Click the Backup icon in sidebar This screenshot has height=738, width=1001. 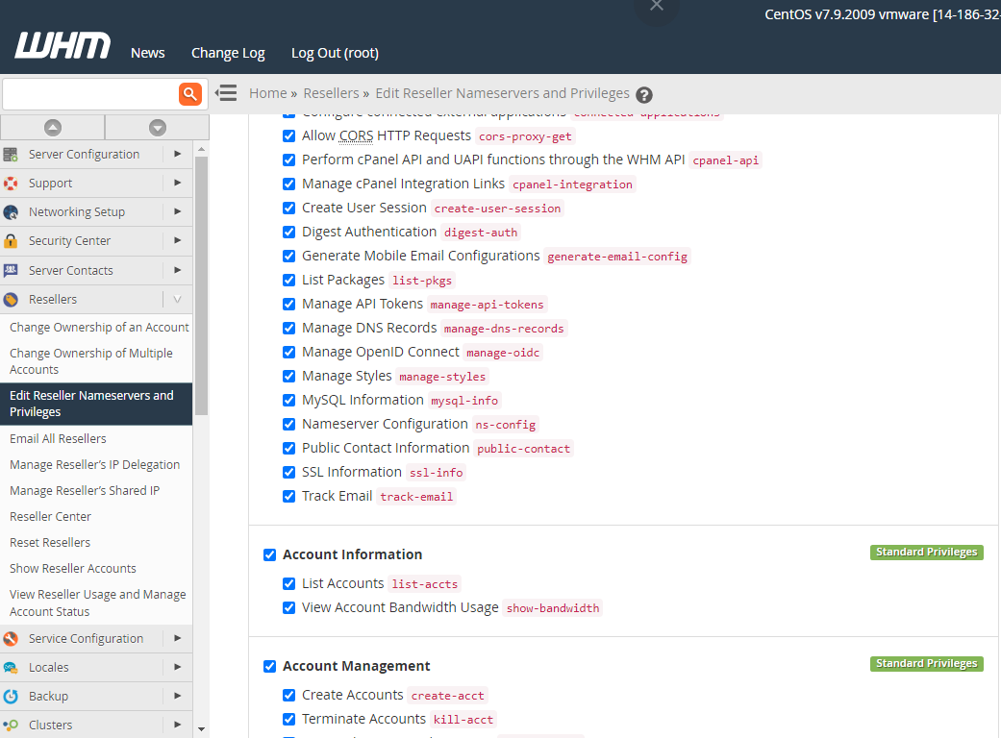[x=11, y=697]
